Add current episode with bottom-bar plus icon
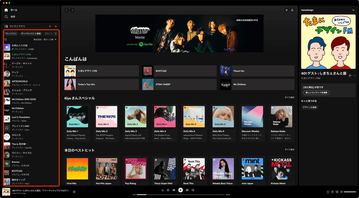Viewport: 359px width, 198px height. pos(74,192)
